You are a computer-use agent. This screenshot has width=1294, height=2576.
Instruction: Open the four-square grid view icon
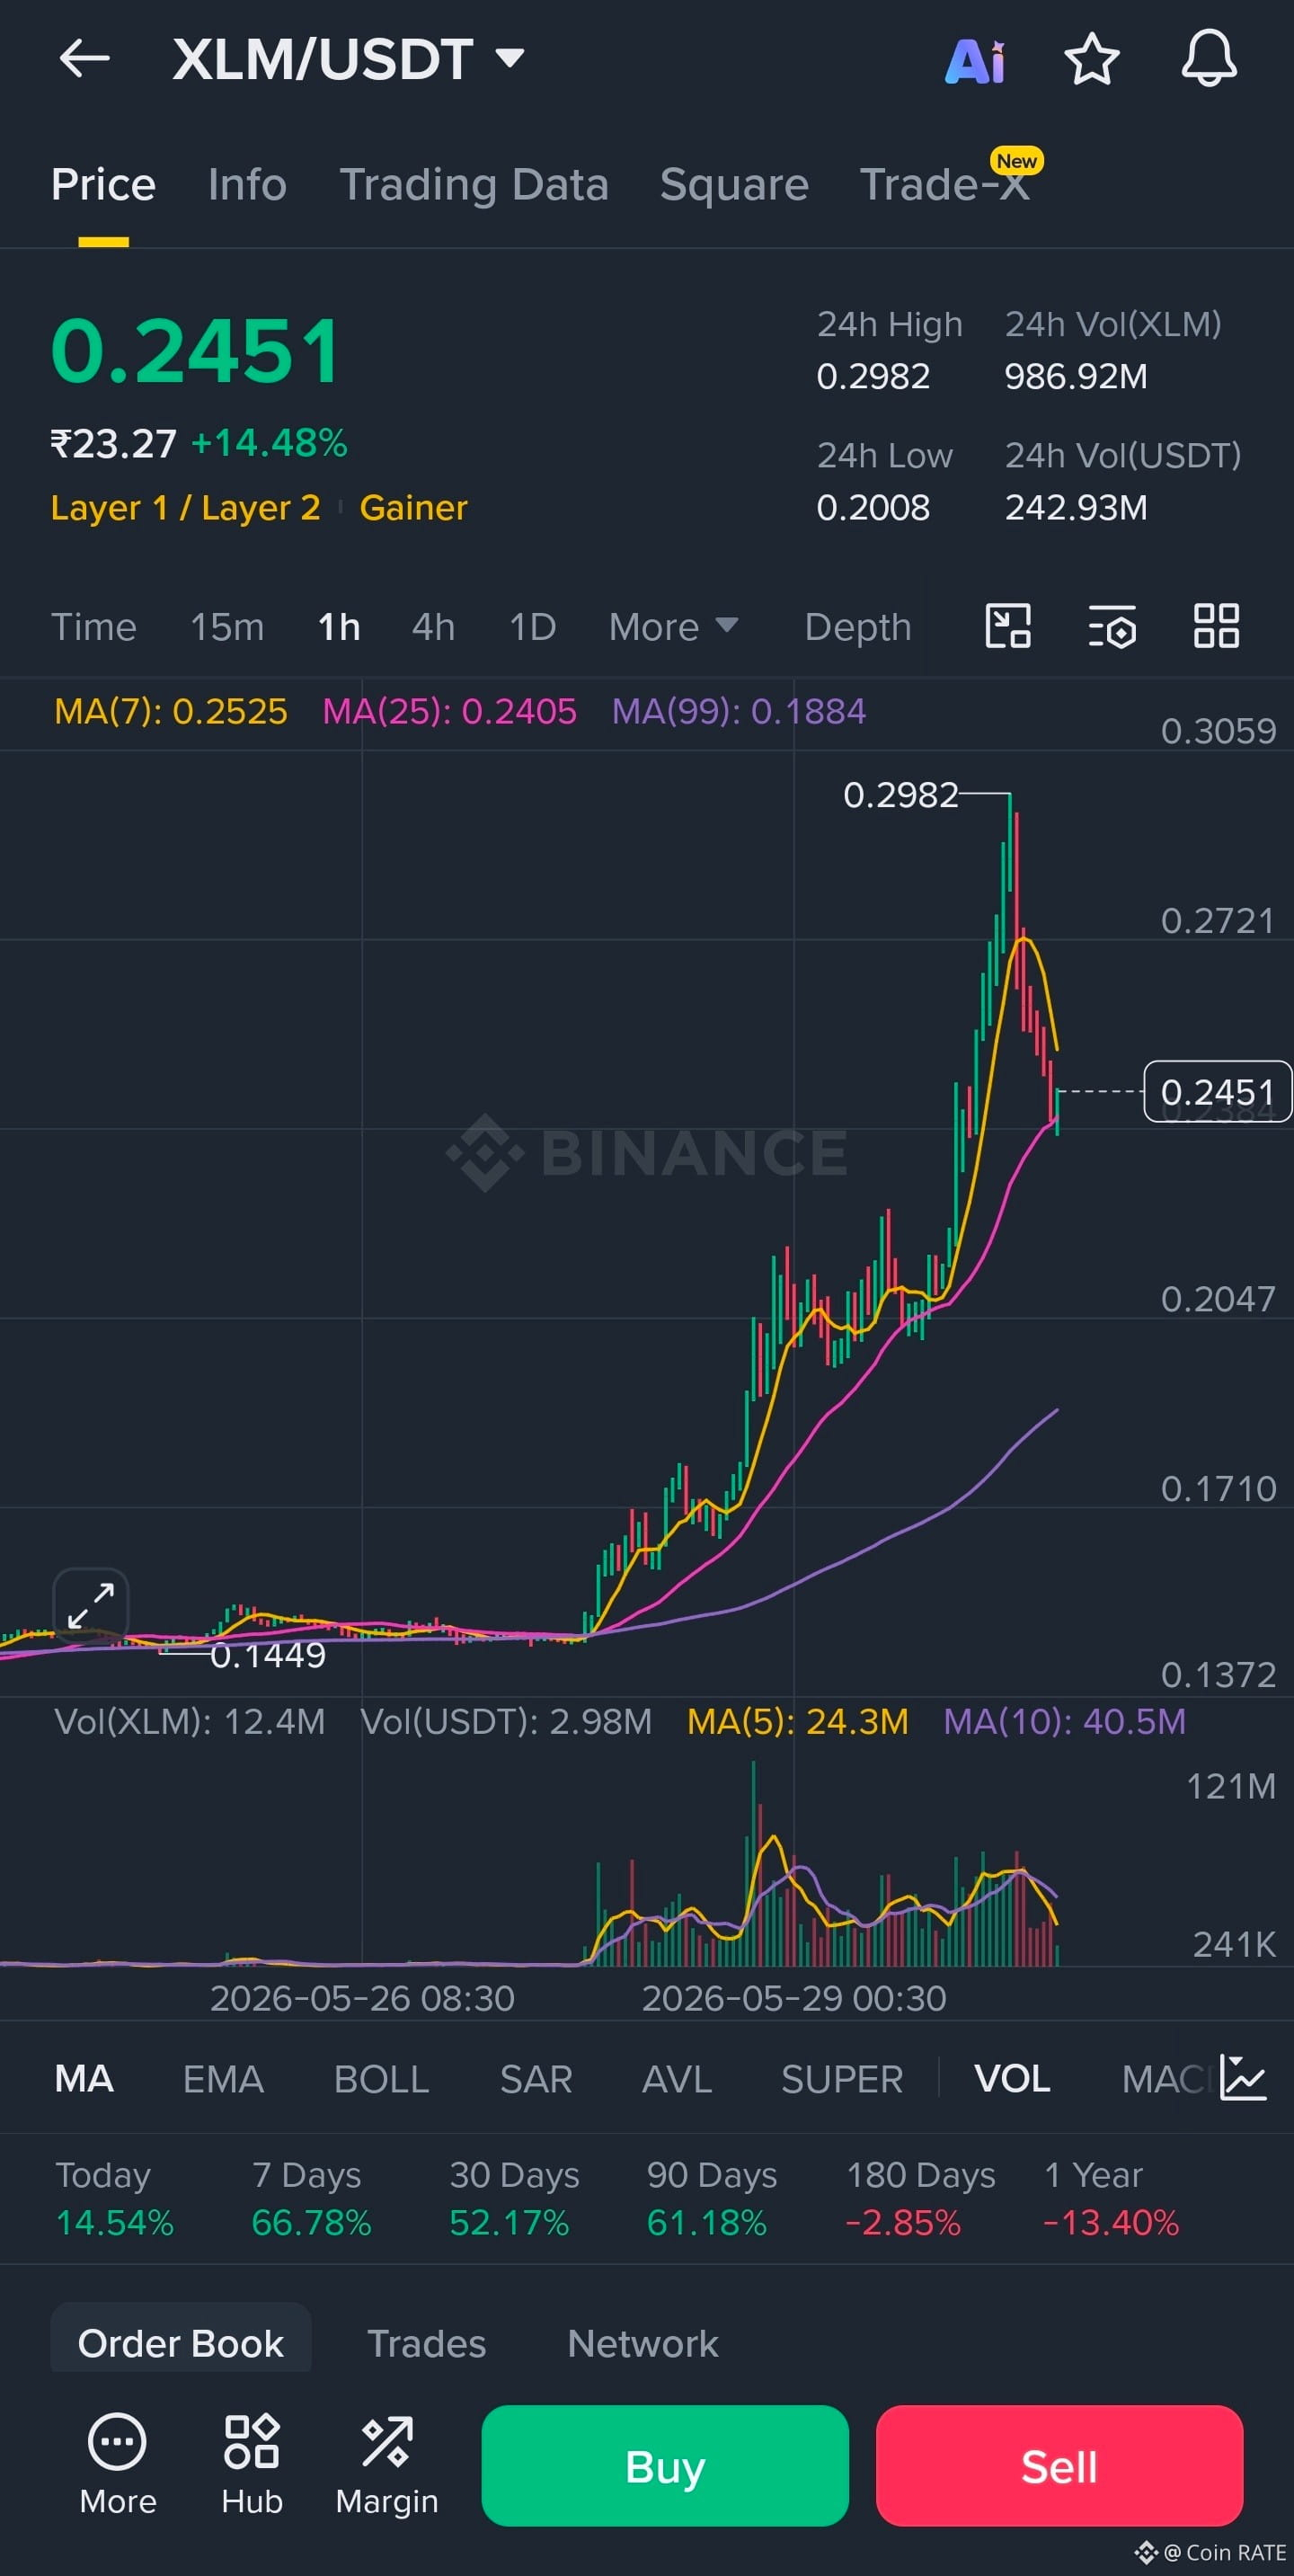pyautogui.click(x=1216, y=627)
